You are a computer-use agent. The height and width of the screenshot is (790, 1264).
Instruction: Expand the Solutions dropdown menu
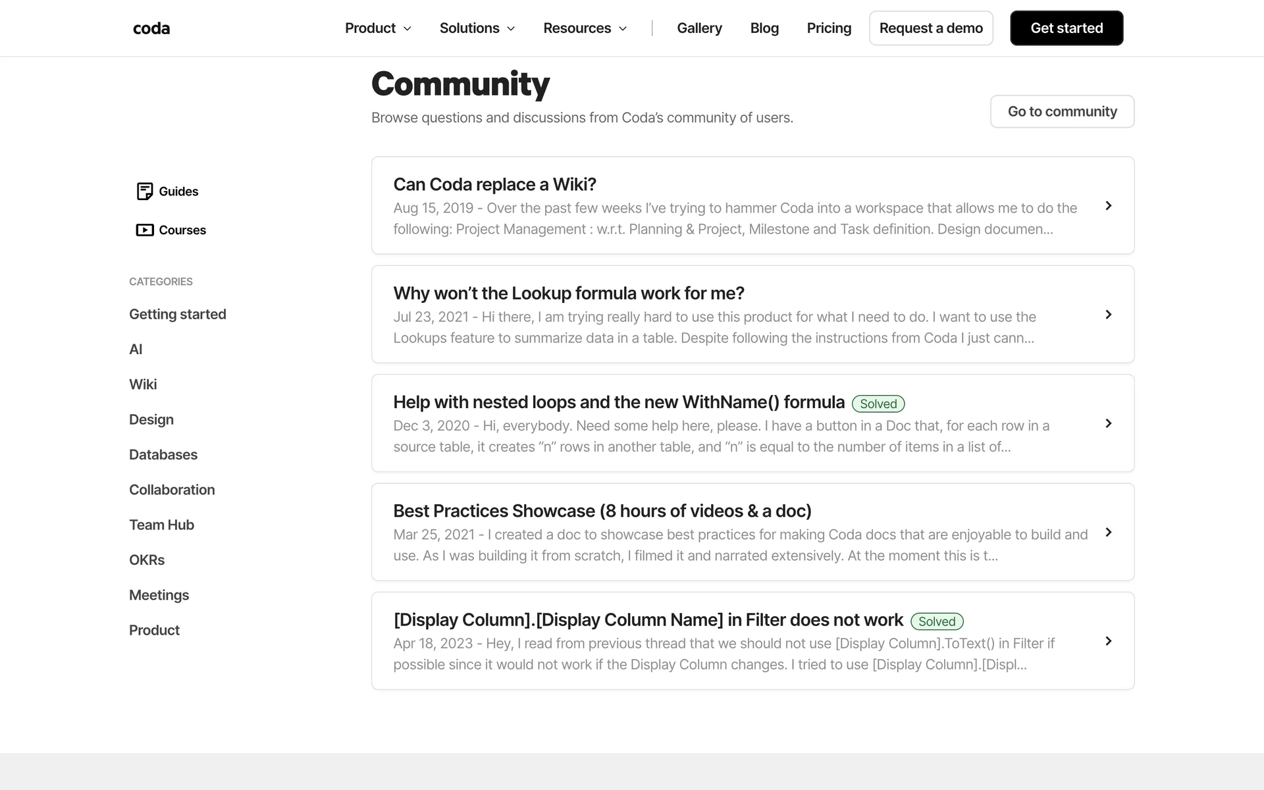[x=477, y=28]
